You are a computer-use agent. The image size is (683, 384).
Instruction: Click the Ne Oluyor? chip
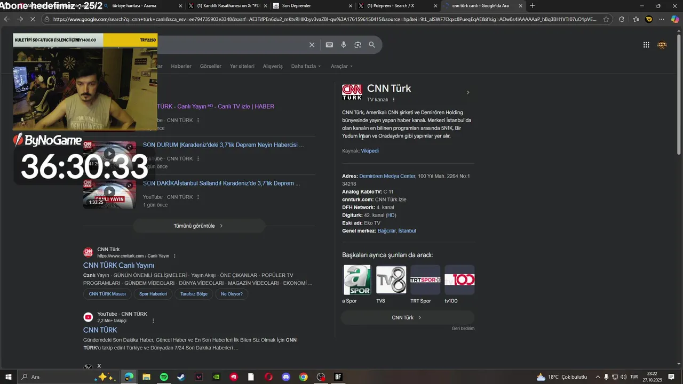232,294
